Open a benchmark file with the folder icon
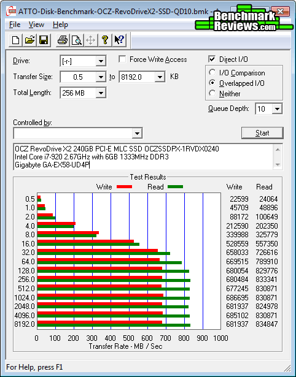The image size is (296, 377). [29, 40]
